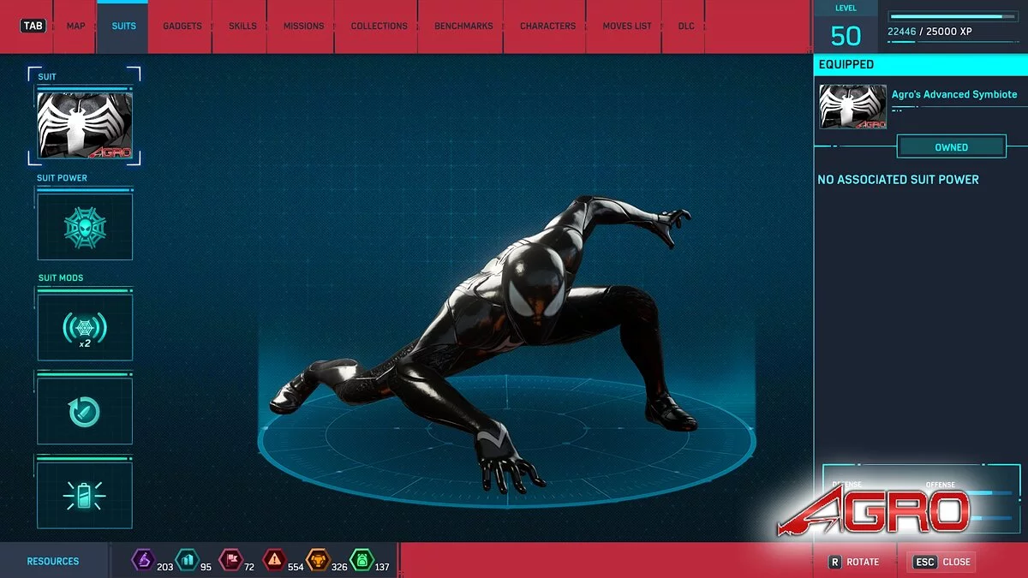Click the ESC Close button
This screenshot has height=578, width=1028.
(941, 562)
